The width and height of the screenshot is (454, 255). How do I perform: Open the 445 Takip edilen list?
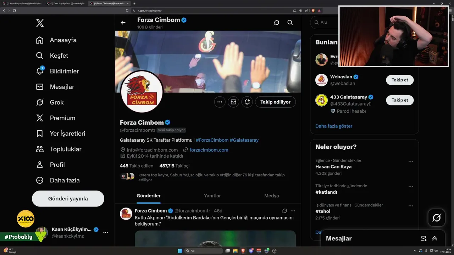point(137,166)
